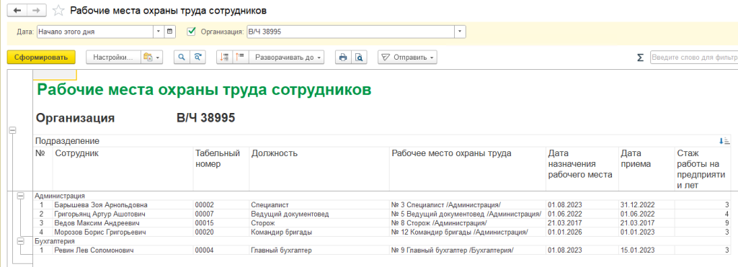Click the Должность column header
The image size is (738, 267).
(x=319, y=169)
